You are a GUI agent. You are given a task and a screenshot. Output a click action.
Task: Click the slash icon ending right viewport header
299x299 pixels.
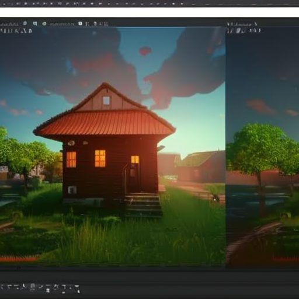pyautogui.click(x=256, y=24)
